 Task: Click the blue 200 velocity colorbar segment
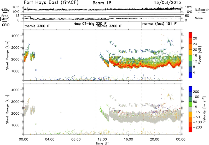pos(190,89)
